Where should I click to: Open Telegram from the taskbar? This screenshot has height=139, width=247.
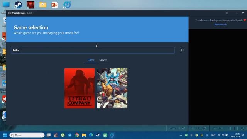70,135
